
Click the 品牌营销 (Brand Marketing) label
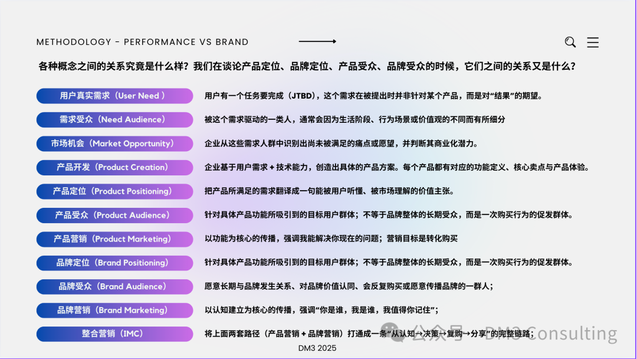114,310
